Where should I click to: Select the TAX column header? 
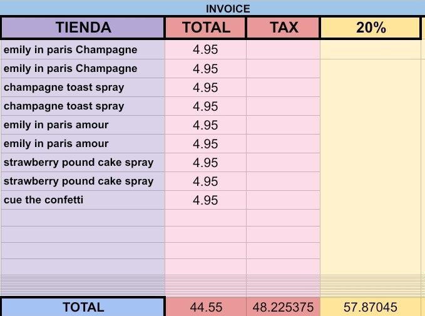point(283,28)
